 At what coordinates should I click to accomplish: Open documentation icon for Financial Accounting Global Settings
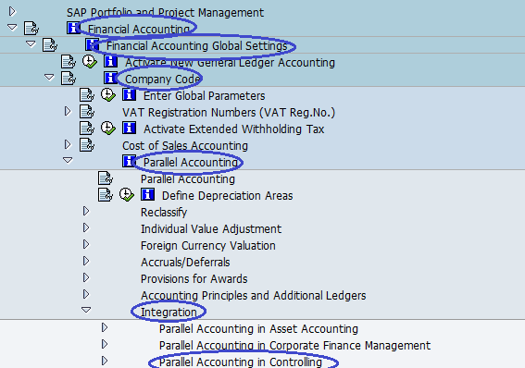pos(50,44)
